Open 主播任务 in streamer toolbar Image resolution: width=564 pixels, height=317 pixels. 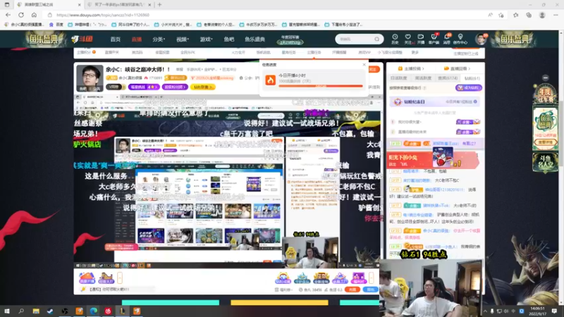[314, 52]
